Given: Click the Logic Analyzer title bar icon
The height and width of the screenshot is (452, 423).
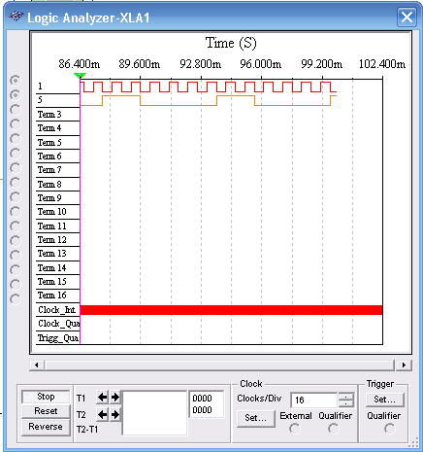Looking at the screenshot, I should tap(16, 17).
